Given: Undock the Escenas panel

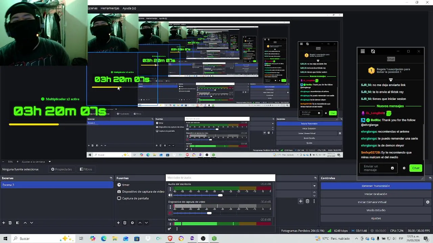Looking at the screenshot, I should pos(111,178).
